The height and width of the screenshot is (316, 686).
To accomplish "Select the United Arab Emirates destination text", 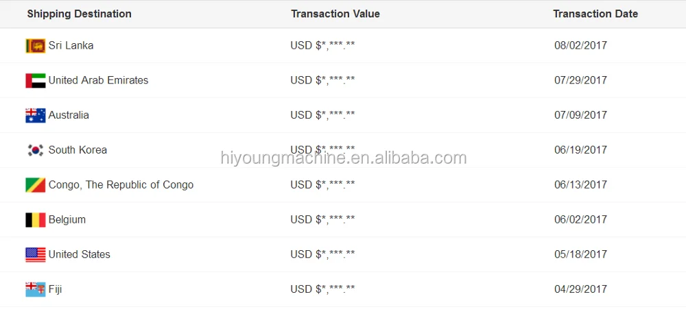I will point(98,80).
